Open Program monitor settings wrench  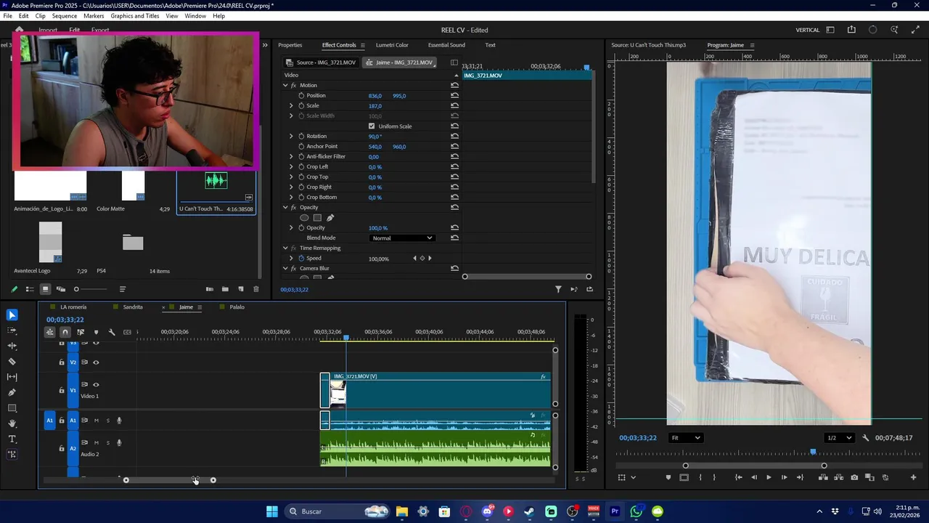pos(865,438)
